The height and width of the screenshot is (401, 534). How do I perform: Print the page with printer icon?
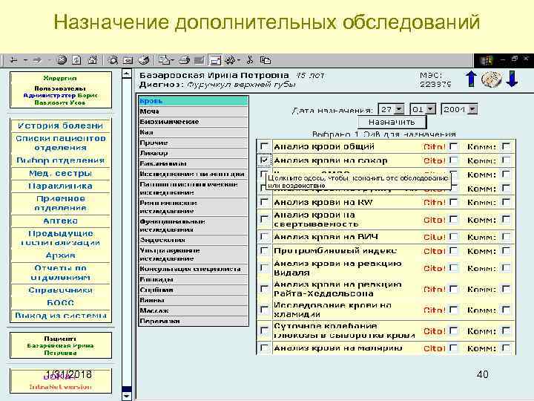point(184,60)
